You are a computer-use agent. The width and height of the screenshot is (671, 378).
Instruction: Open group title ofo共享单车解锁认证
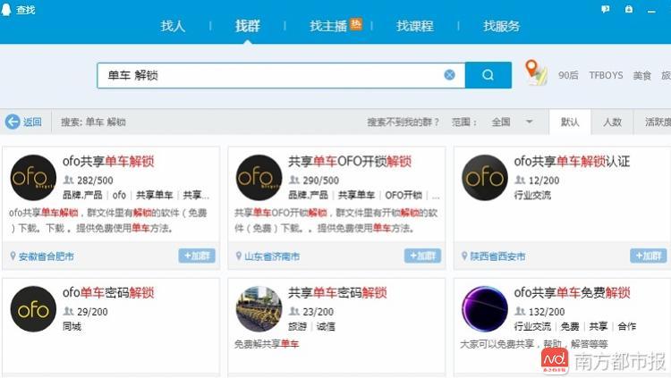coord(572,161)
